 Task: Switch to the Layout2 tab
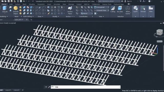coord(16,90)
